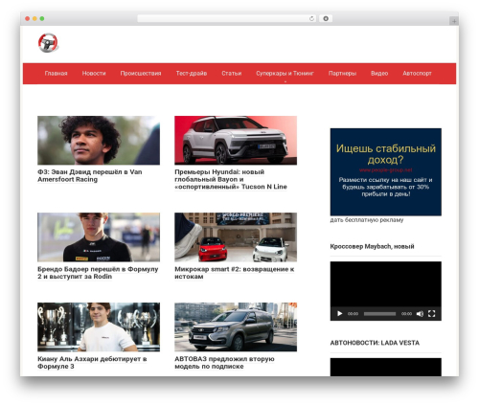Click the АВТОНОВОСТИ: LADA VESTA heading
Screen dimensions: 479x405
point(375,343)
